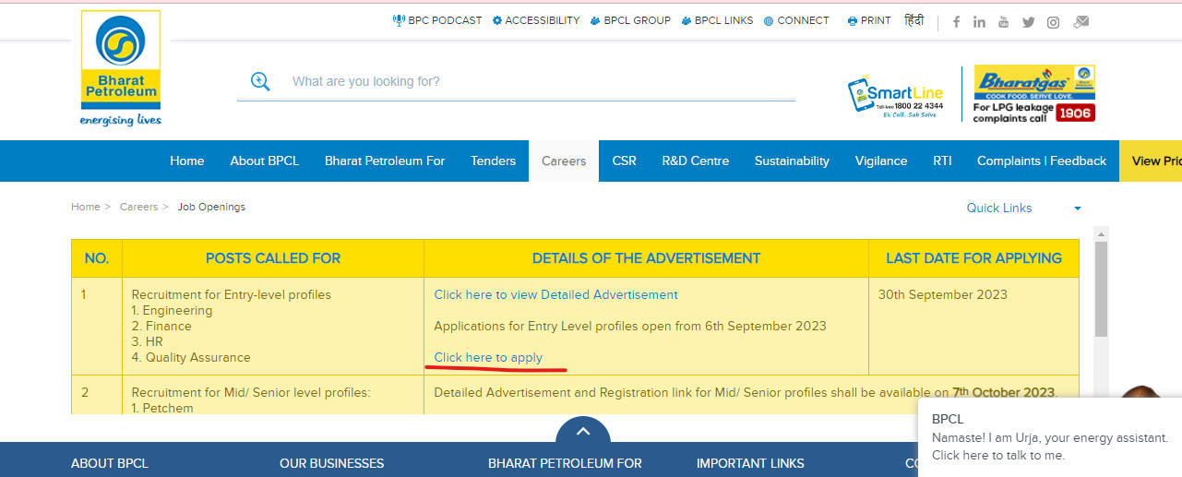Open the BPCL Group menu
This screenshot has height=477, width=1182.
point(630,20)
